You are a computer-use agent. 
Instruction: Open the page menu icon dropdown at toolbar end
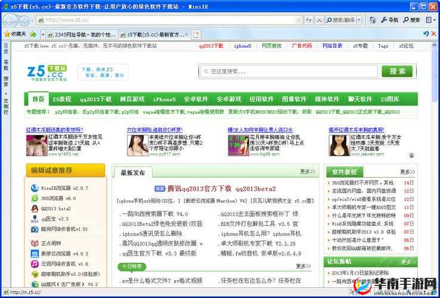click(431, 20)
